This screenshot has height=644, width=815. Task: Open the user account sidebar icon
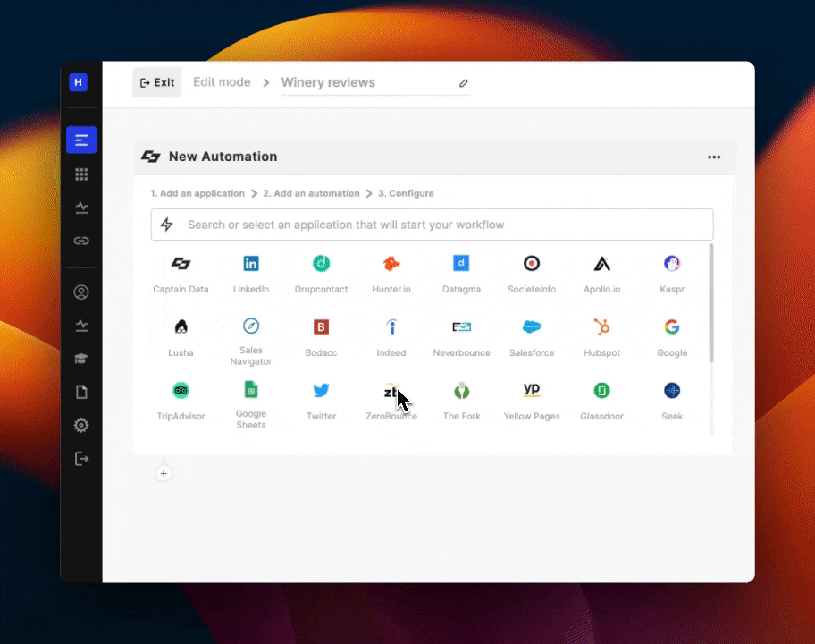[81, 292]
